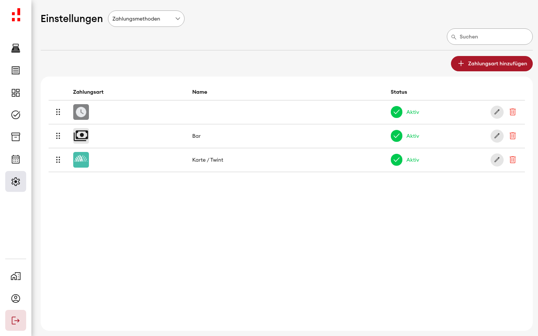Click the green Aktiv status check for Bar

tap(396, 136)
